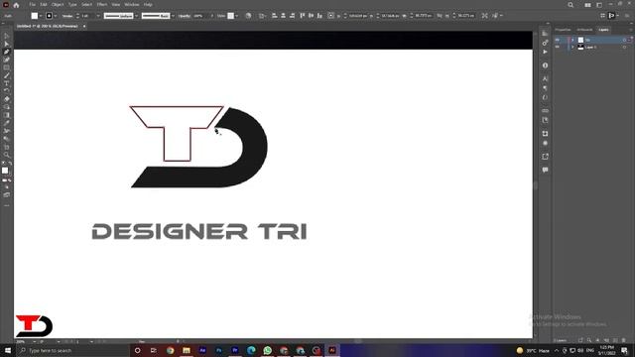The height and width of the screenshot is (357, 635).
Task: Click the Transform options icon in the control bar
Action: pyautogui.click(x=485, y=16)
